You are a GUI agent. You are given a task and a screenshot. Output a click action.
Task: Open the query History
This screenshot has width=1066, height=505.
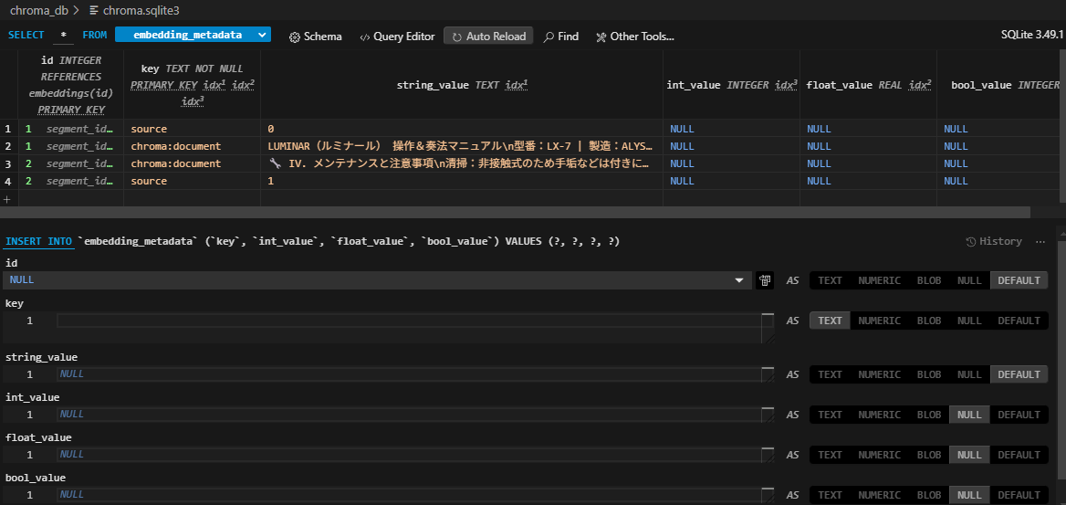[x=994, y=241]
